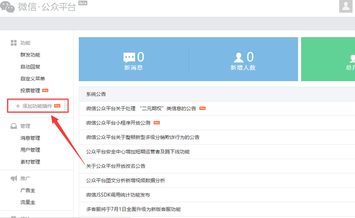
Task: Open the 多级分销欺诈行为 announcement
Action: click(x=143, y=137)
